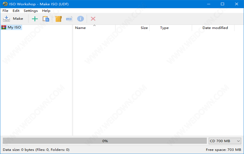
Task: Click the Data size status text
Action: point(36,150)
